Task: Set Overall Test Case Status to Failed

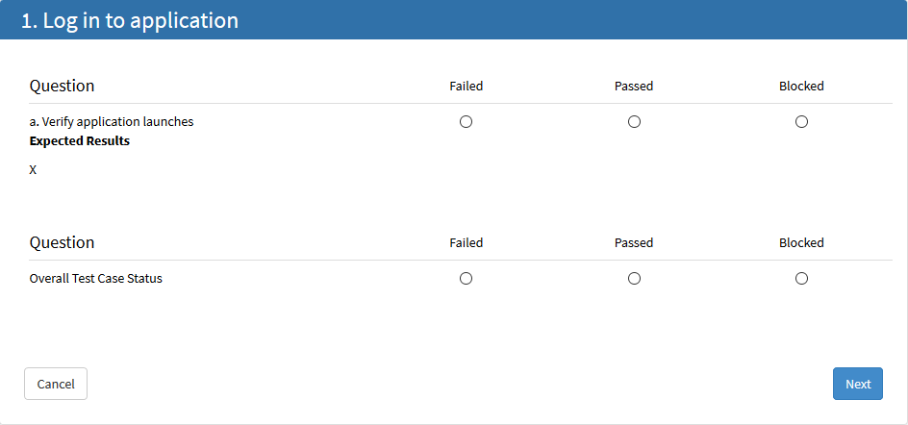Action: coord(467,279)
